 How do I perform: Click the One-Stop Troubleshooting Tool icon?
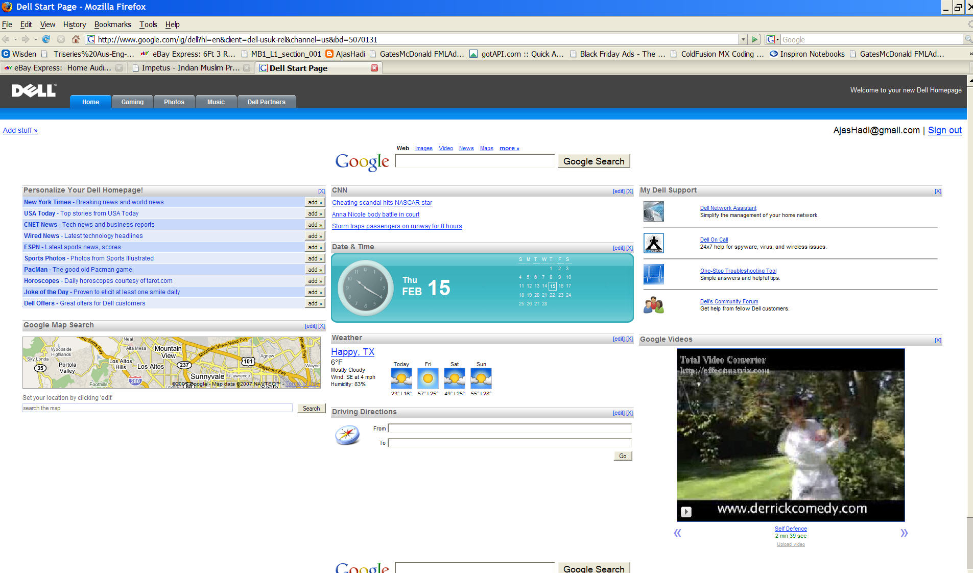pos(653,274)
